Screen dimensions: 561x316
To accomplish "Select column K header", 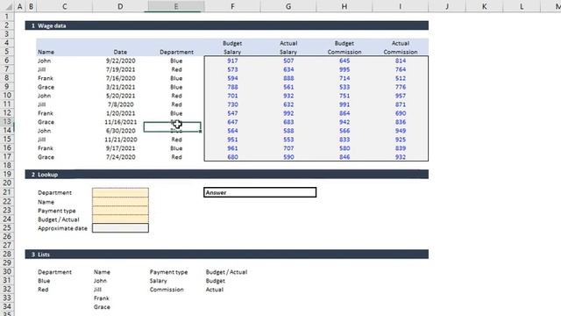I will [x=484, y=6].
